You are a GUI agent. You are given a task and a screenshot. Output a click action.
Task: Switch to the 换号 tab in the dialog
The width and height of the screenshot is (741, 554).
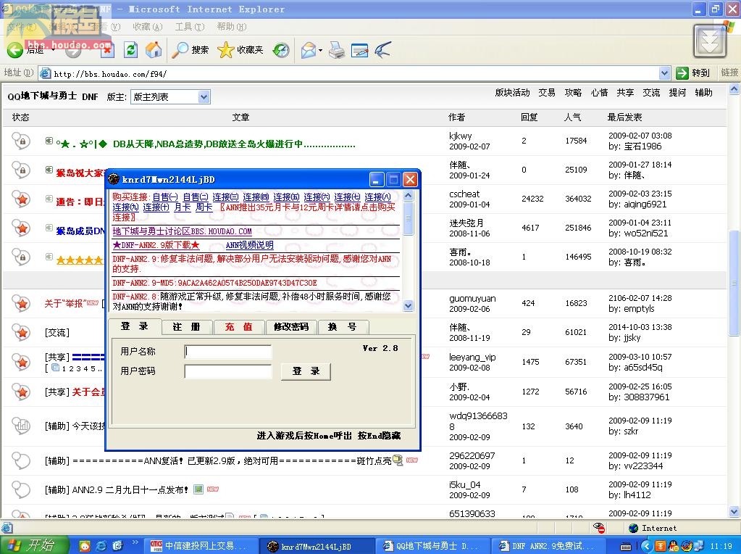(343, 327)
